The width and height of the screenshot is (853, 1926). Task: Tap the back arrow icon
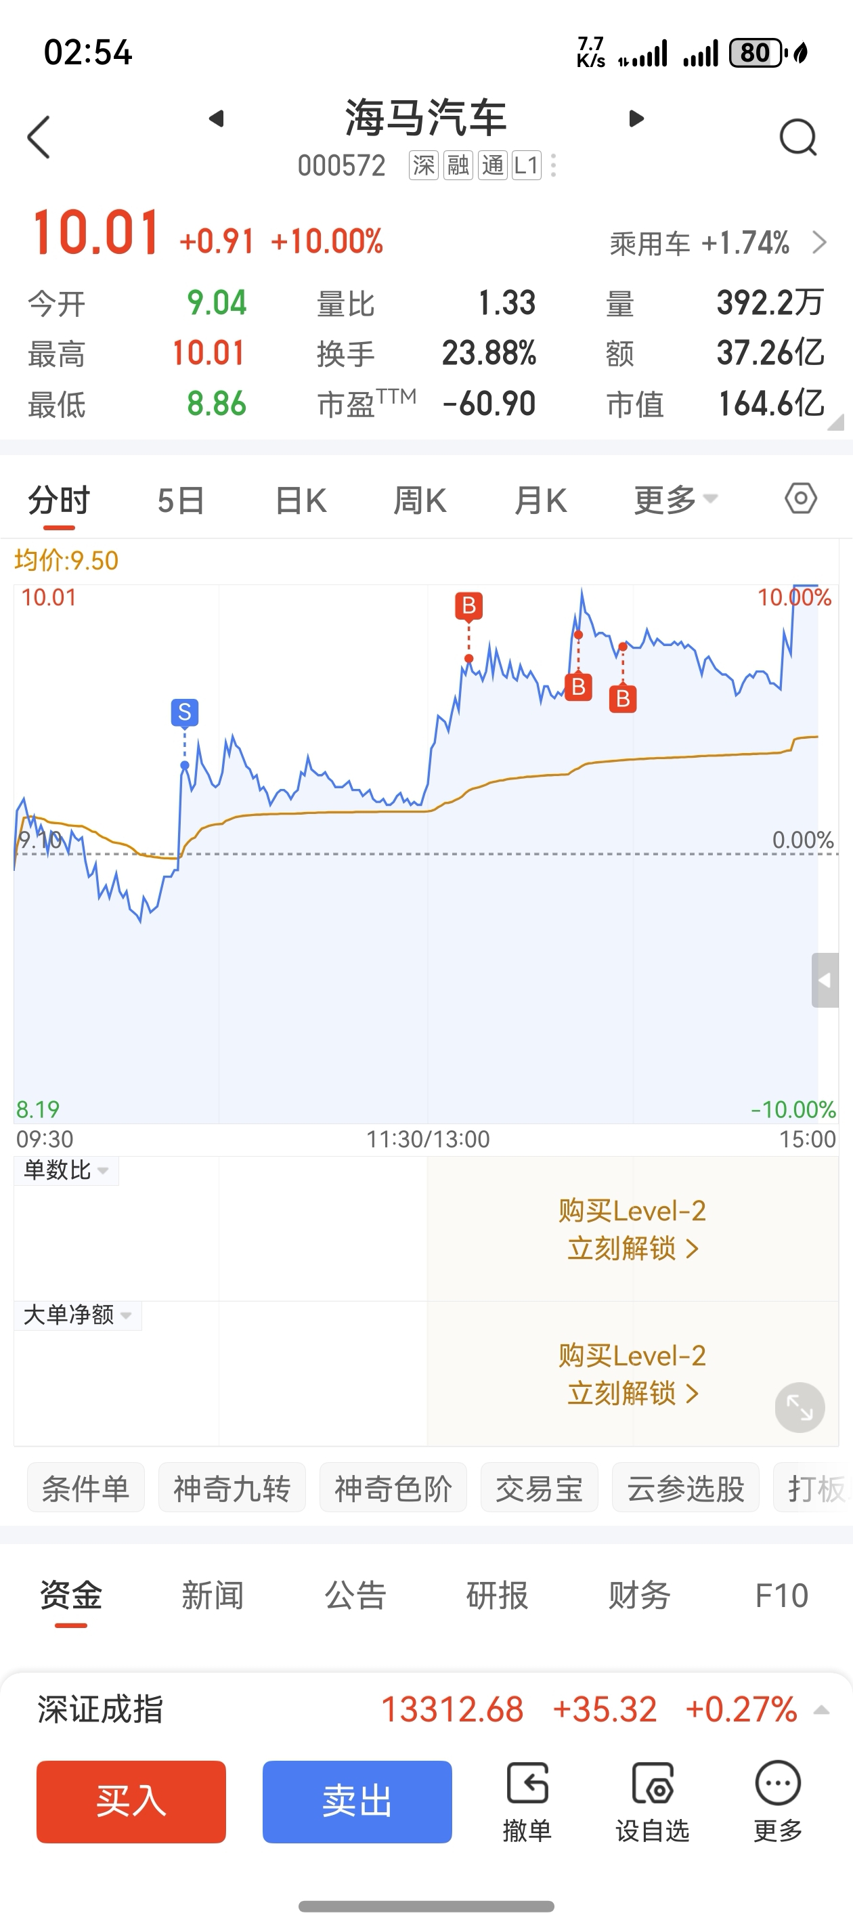39,137
